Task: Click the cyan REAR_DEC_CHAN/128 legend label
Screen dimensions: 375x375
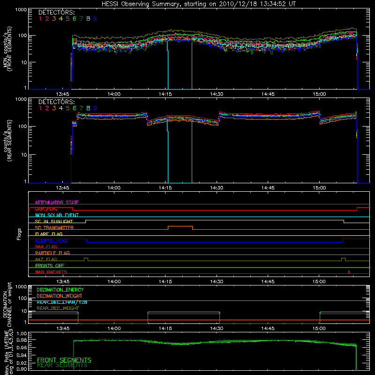Action: click(x=62, y=302)
